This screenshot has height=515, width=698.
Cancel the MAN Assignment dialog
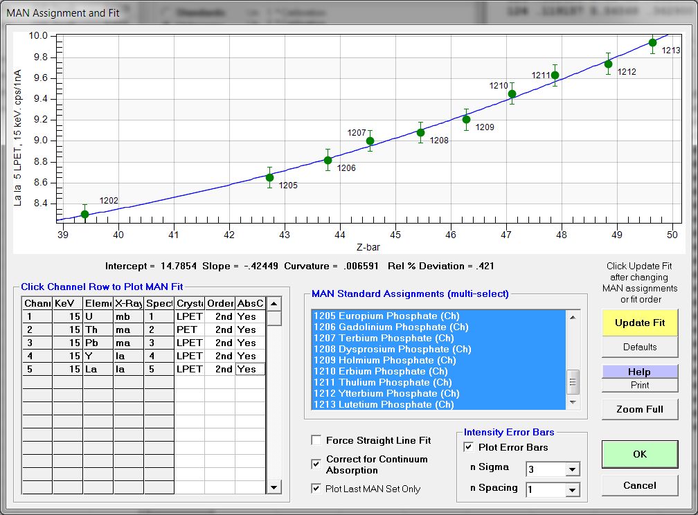click(x=639, y=485)
